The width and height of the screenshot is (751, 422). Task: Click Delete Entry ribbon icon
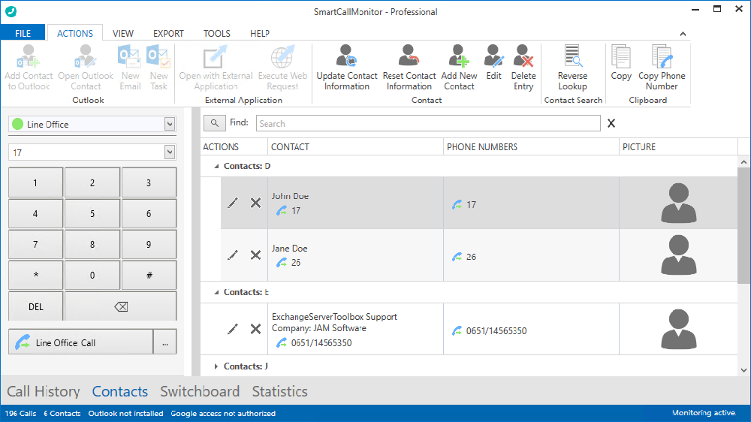(x=523, y=56)
